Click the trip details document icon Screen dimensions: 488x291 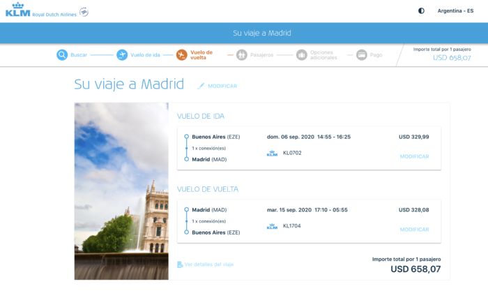(180, 264)
